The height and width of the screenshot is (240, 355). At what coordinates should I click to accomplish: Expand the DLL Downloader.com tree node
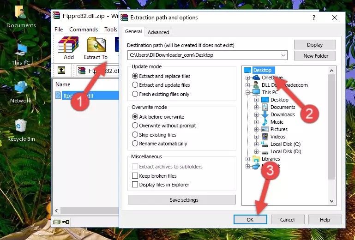click(247, 85)
